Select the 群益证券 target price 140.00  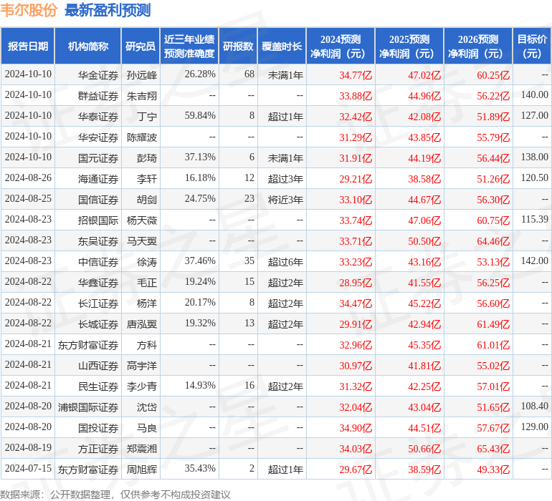534,95
